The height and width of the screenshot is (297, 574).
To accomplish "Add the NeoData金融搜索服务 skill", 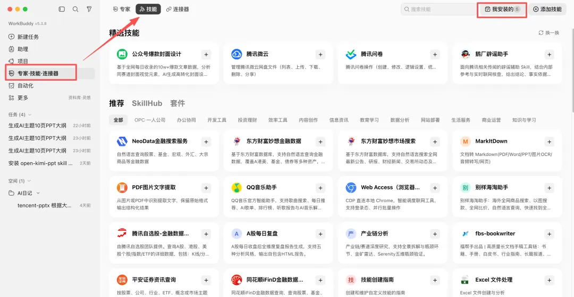I will point(206,142).
